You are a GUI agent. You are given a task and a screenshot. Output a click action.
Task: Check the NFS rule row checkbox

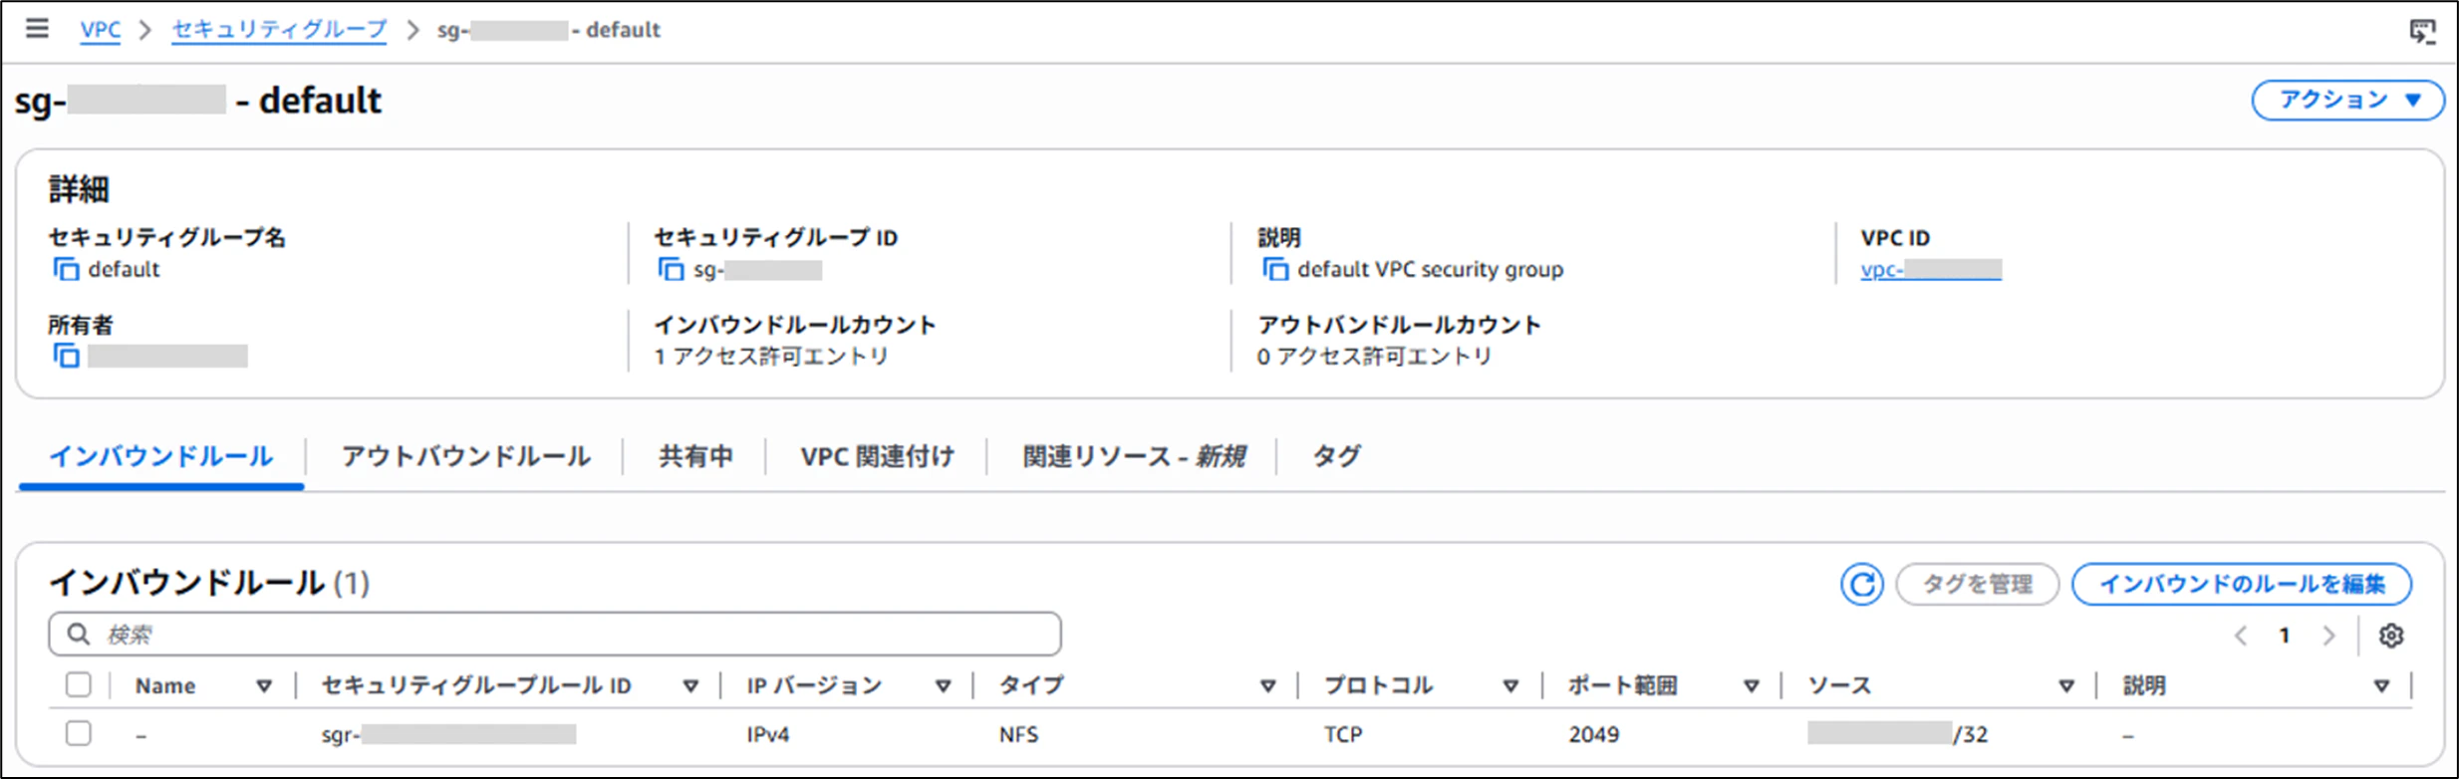pos(79,733)
